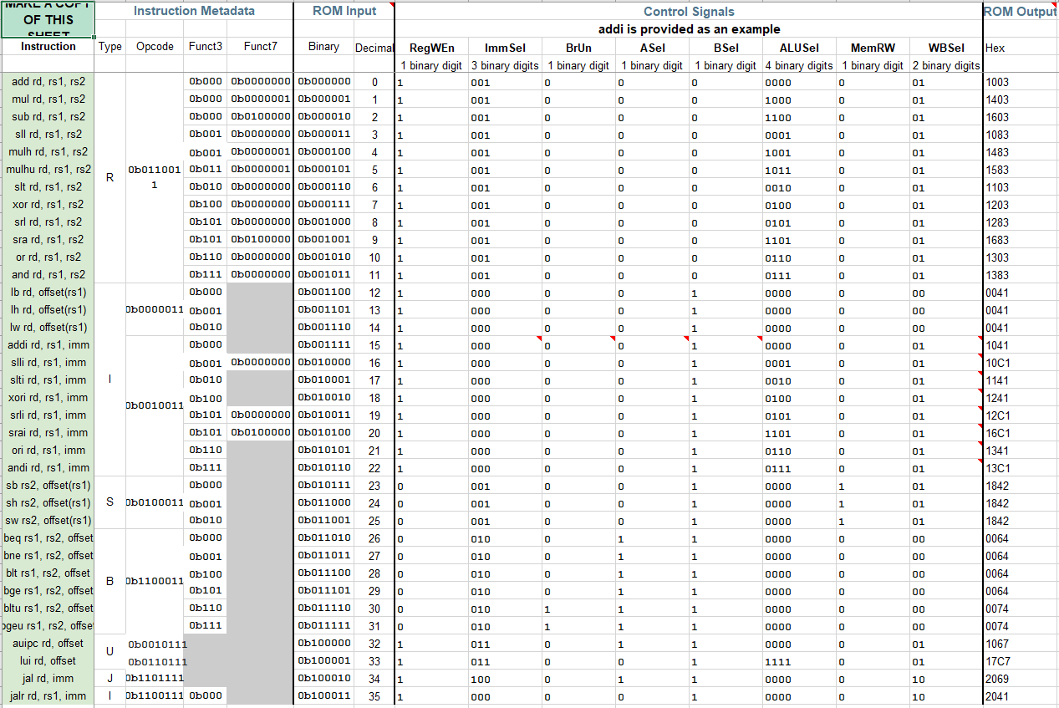This screenshot has width=1059, height=708.
Task: Click the 'ASel' column header
Action: click(652, 48)
